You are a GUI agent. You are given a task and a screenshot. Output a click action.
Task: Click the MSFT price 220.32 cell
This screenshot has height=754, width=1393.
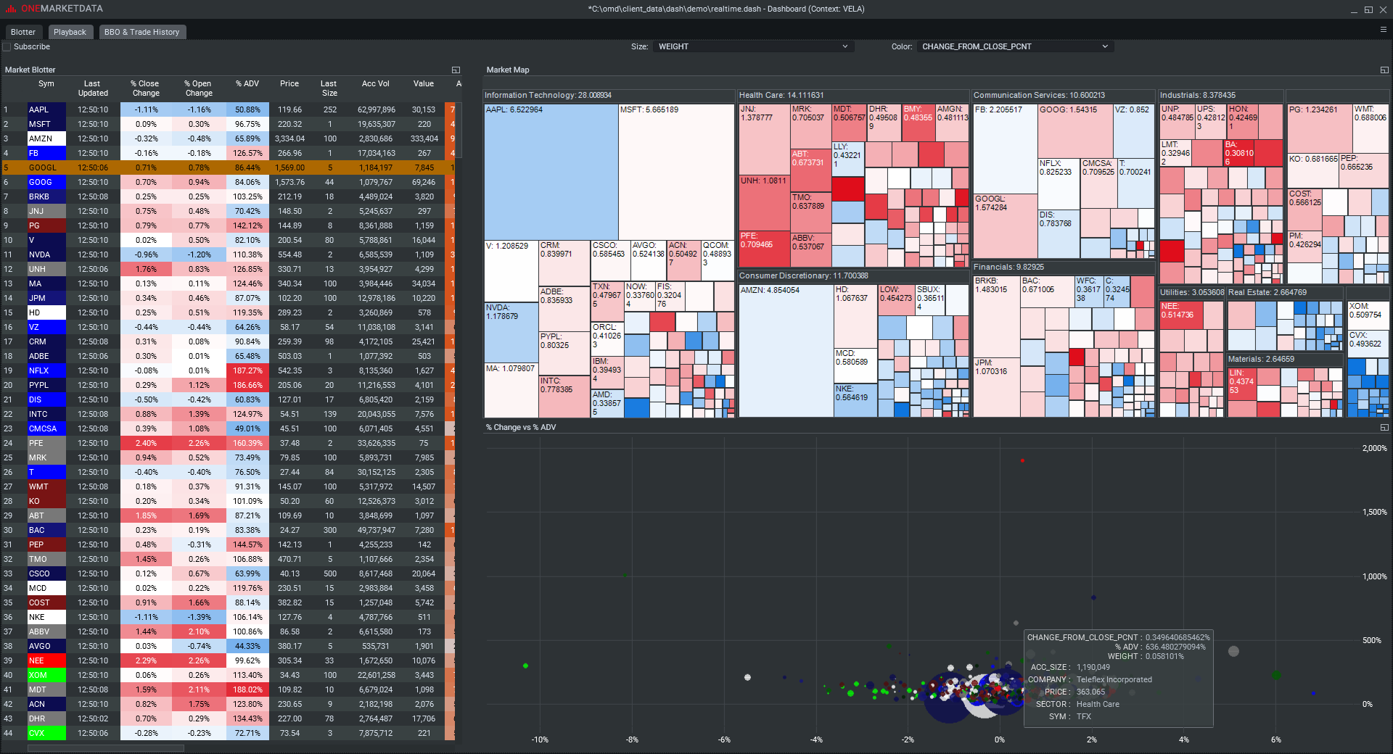pyautogui.click(x=289, y=124)
